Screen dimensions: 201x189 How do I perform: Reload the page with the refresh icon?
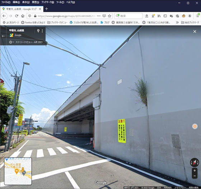click(x=17, y=16)
